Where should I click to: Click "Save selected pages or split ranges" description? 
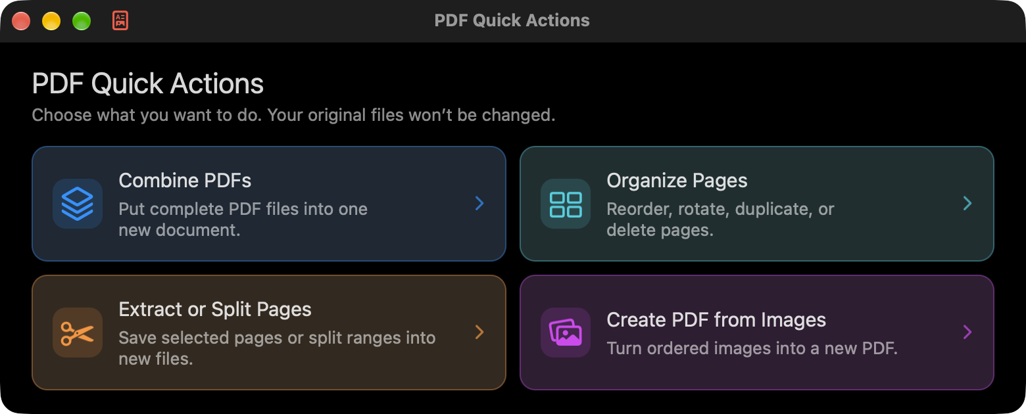(x=277, y=348)
